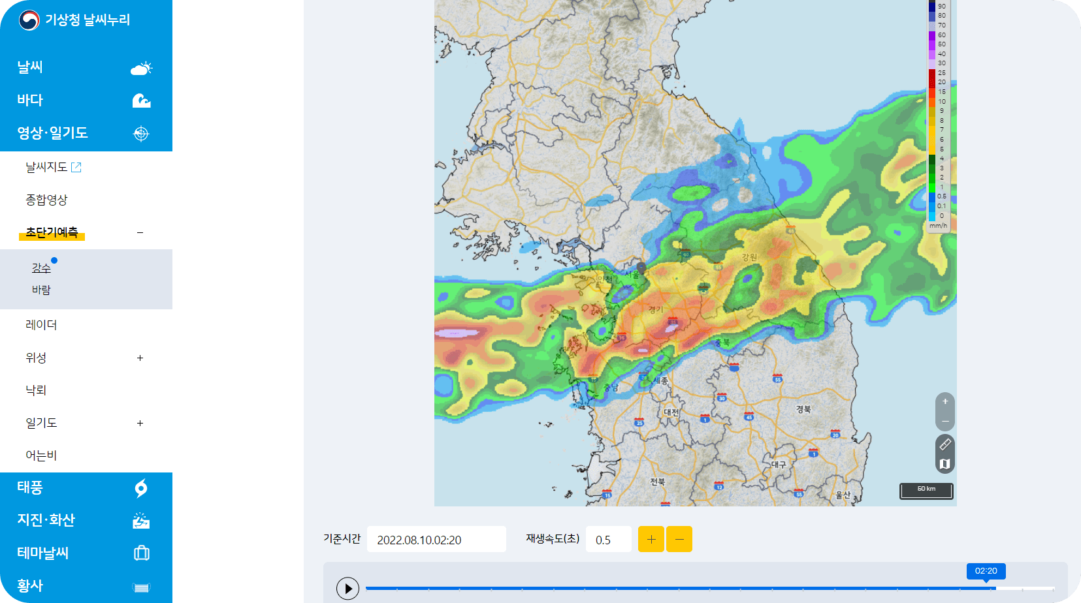Screen dimensions: 1081x603
Task: Open the 바다 sea menu
Action: coord(30,100)
